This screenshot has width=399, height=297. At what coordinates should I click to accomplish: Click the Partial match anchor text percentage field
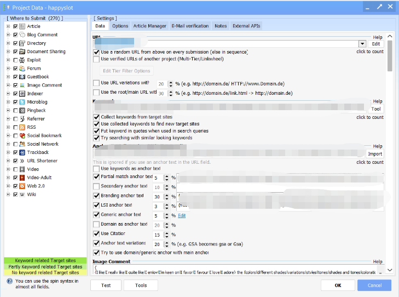(158, 178)
